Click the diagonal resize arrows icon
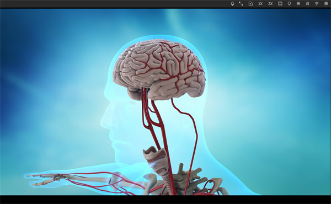 pyautogui.click(x=241, y=4)
